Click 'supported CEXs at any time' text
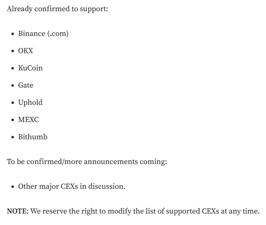Screen dimensions: 266x225 pyautogui.click(x=213, y=211)
